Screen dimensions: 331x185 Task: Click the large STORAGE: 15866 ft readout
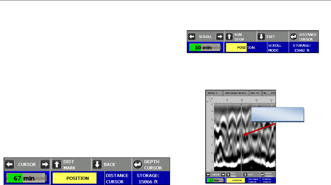148,178
